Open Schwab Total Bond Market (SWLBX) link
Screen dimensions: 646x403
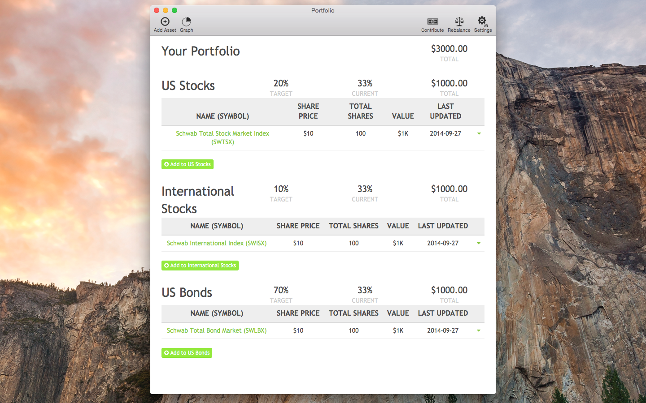217,330
